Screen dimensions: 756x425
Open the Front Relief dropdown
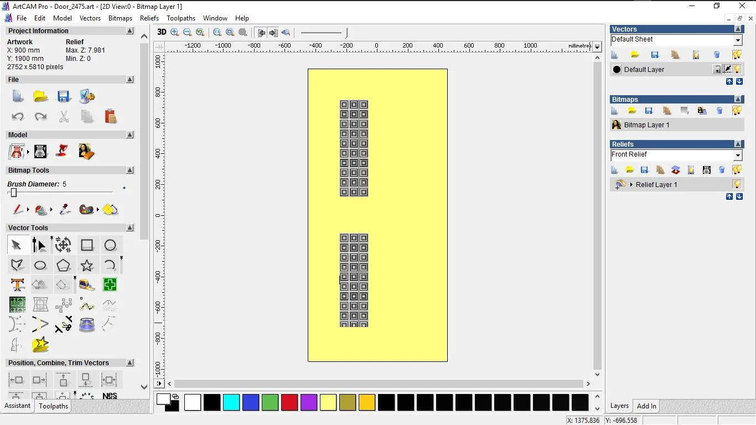coord(738,156)
